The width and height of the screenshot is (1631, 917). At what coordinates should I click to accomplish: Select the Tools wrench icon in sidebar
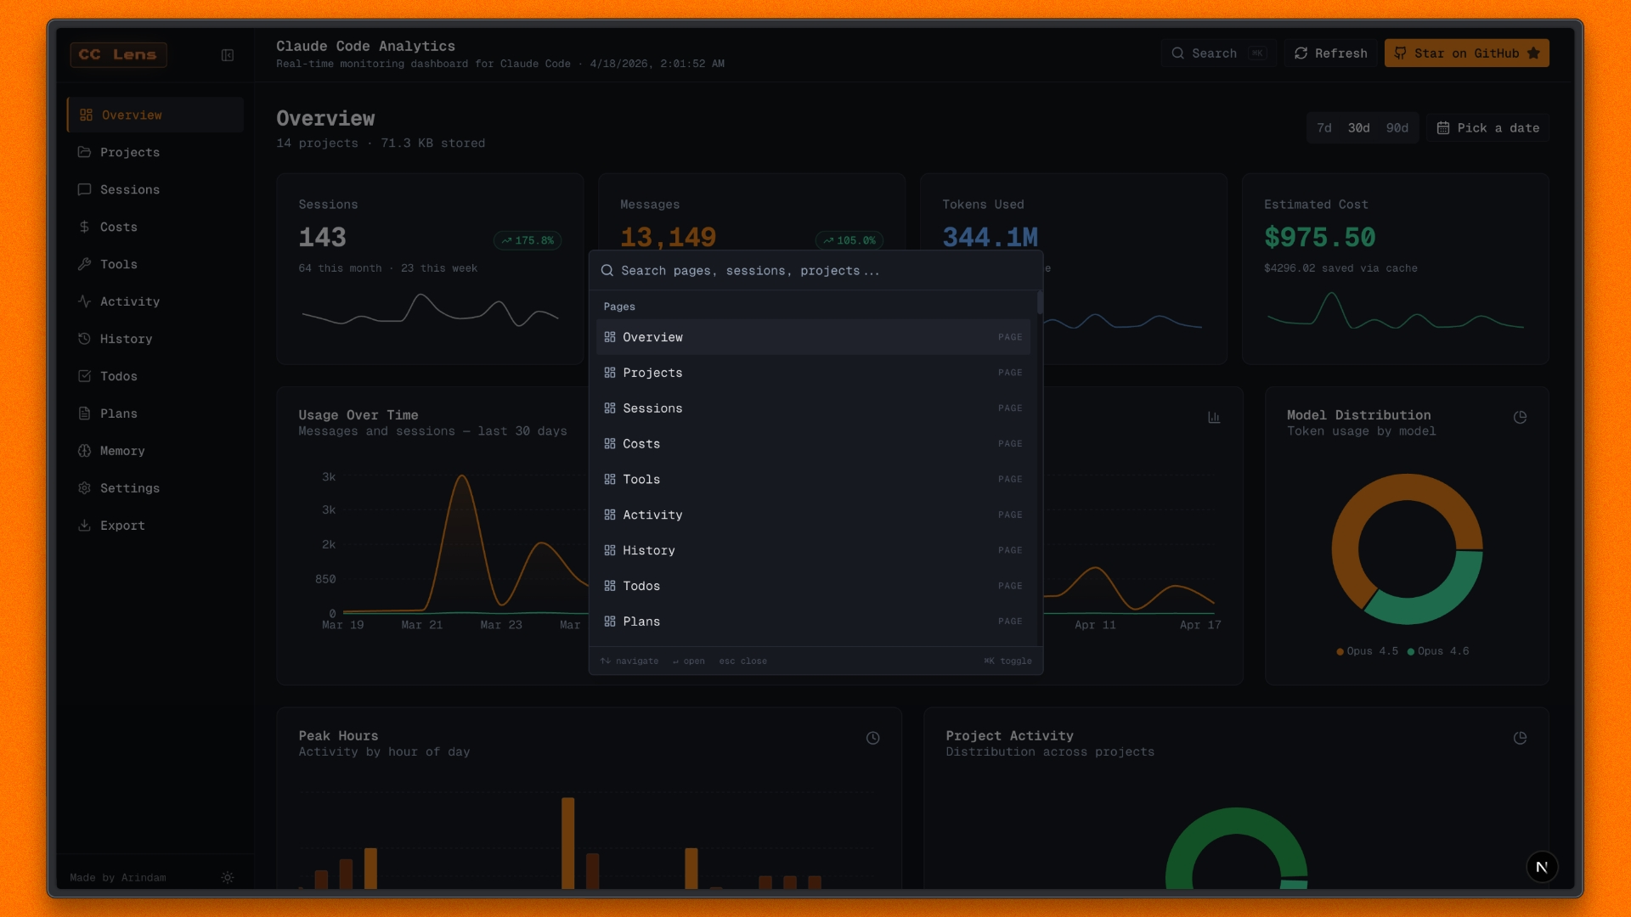point(84,264)
